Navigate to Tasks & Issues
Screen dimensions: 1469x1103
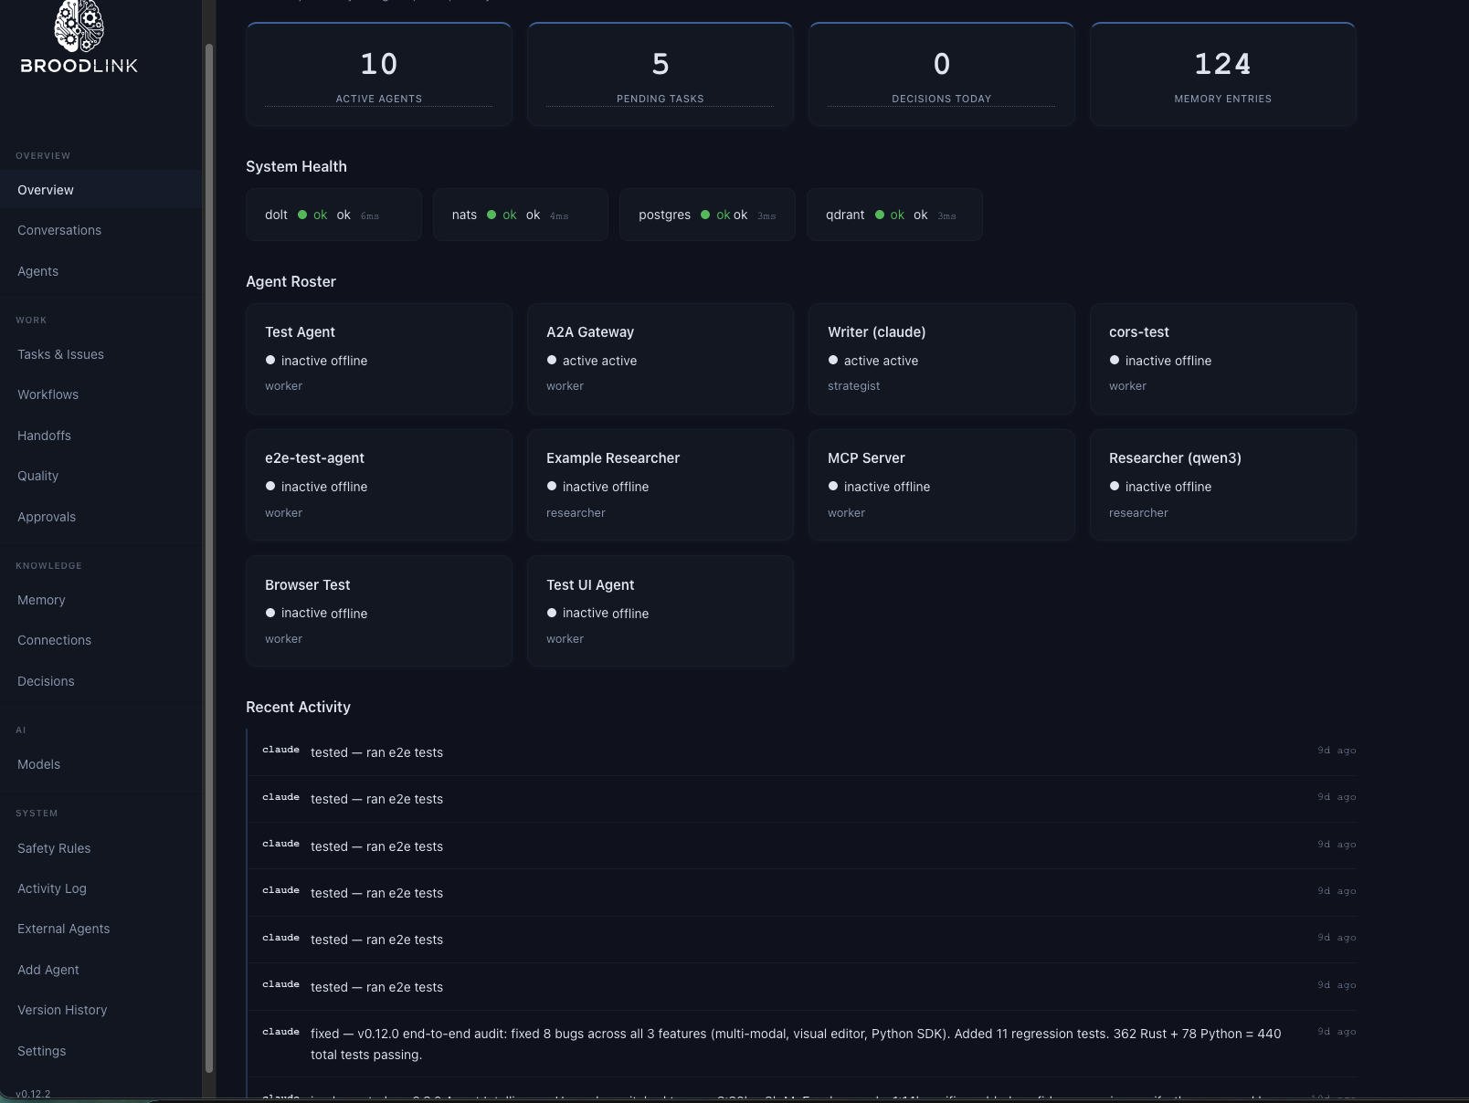pos(100,354)
